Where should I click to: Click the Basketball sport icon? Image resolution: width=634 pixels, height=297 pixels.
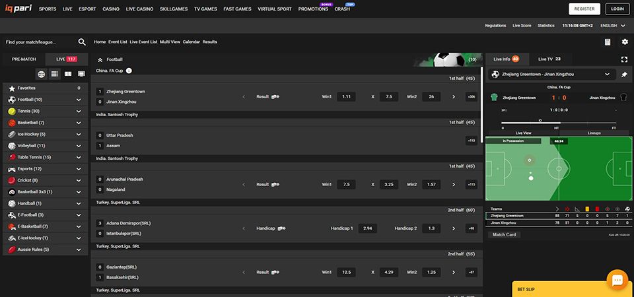[12, 123]
